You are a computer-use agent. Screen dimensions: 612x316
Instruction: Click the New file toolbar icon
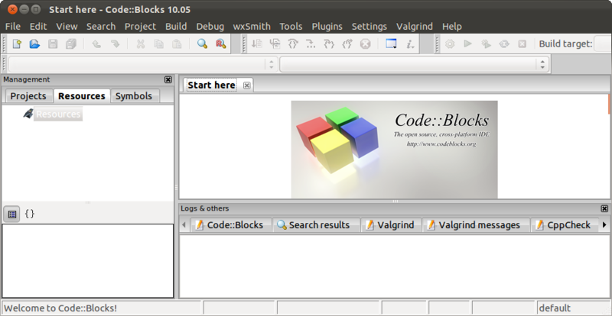click(x=17, y=44)
